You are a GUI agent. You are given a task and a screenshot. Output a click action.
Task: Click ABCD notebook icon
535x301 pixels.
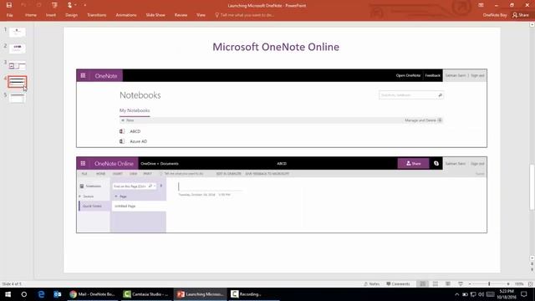click(x=122, y=131)
